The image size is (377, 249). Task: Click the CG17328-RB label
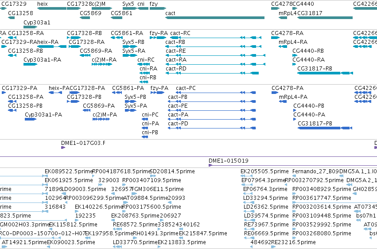pos(84,33)
